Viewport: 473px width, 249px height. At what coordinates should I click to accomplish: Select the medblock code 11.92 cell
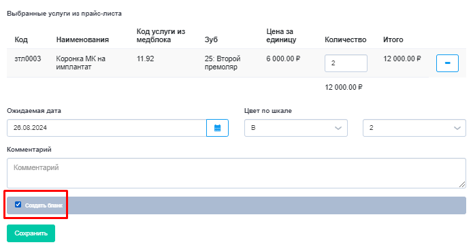click(145, 59)
